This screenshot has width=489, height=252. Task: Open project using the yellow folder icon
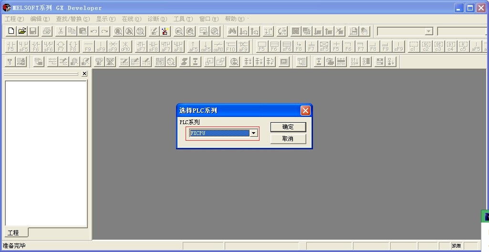click(x=22, y=31)
